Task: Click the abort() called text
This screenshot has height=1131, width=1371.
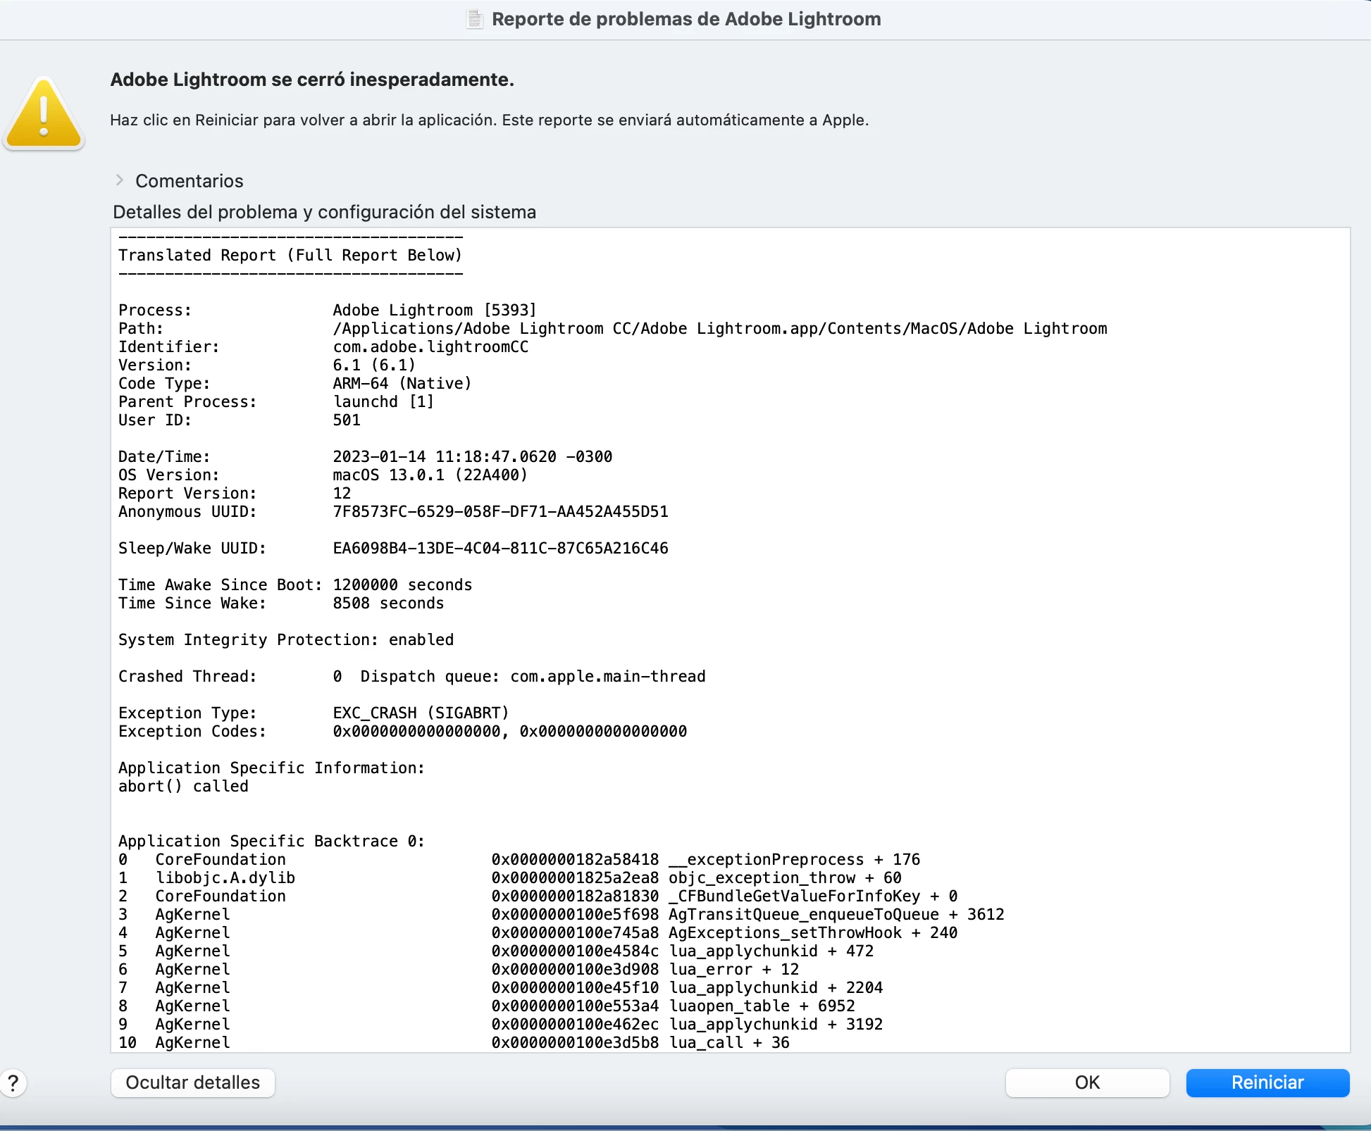Action: 183,786
